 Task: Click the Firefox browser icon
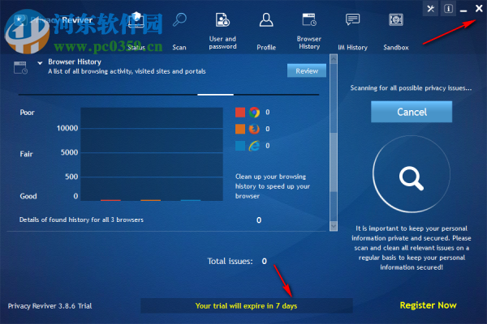click(x=254, y=129)
